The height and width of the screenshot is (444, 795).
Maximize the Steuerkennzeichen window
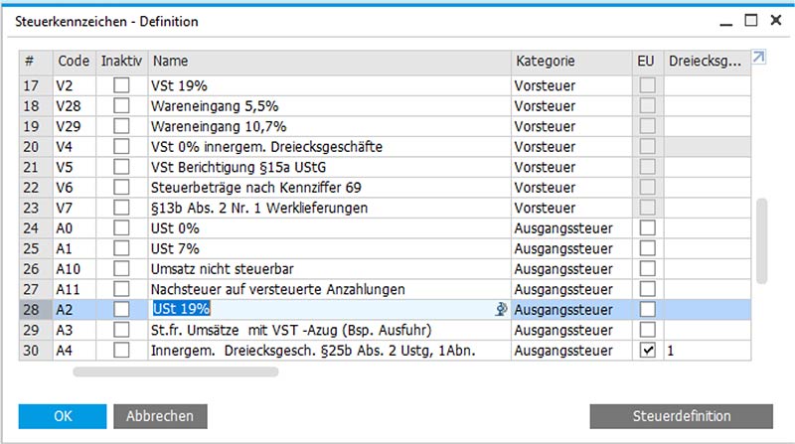pos(750,20)
